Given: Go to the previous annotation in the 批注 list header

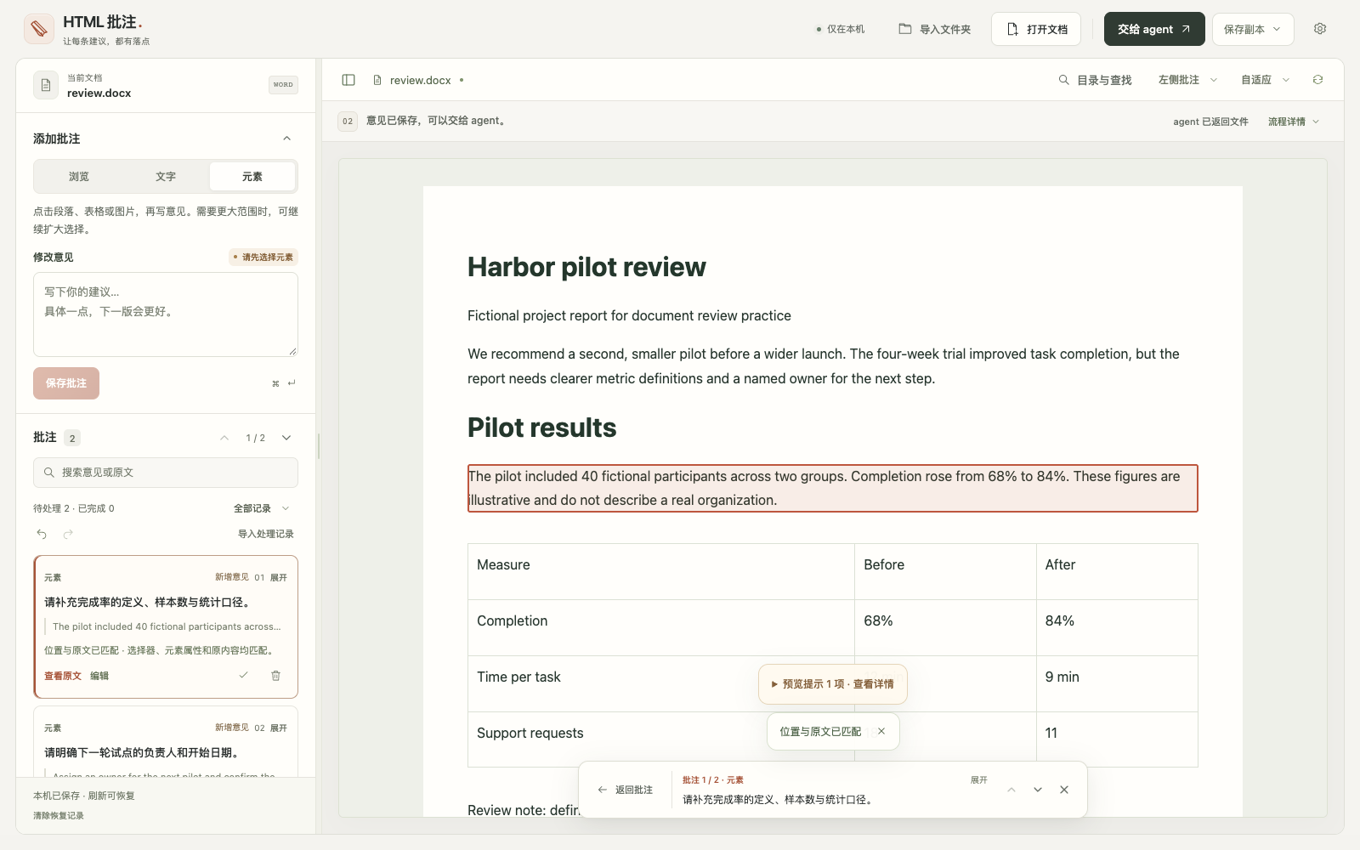Looking at the screenshot, I should coord(224,438).
